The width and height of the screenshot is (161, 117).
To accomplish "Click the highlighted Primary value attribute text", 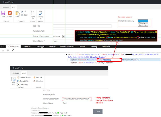I will tap(108, 60).
